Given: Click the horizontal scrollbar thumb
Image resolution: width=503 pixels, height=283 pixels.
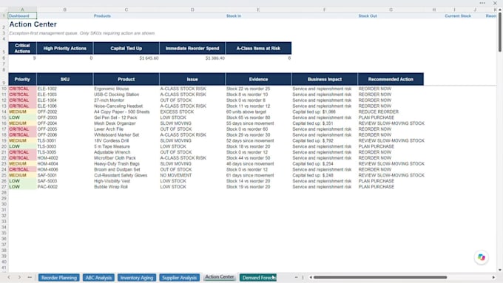Looking at the screenshot, I should point(379,277).
